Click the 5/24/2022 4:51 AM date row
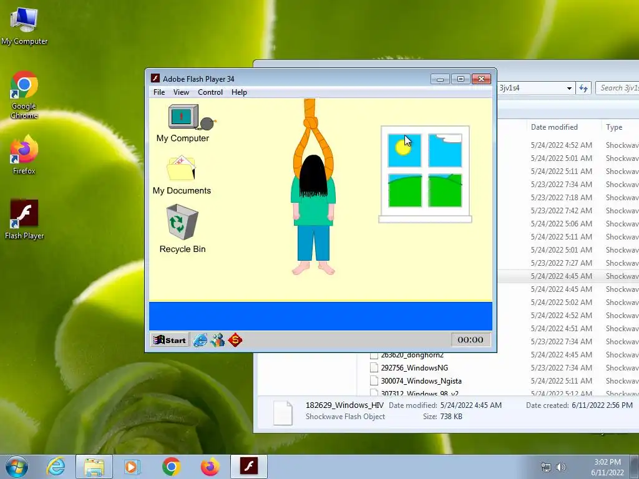639x479 pixels. (x=561, y=328)
